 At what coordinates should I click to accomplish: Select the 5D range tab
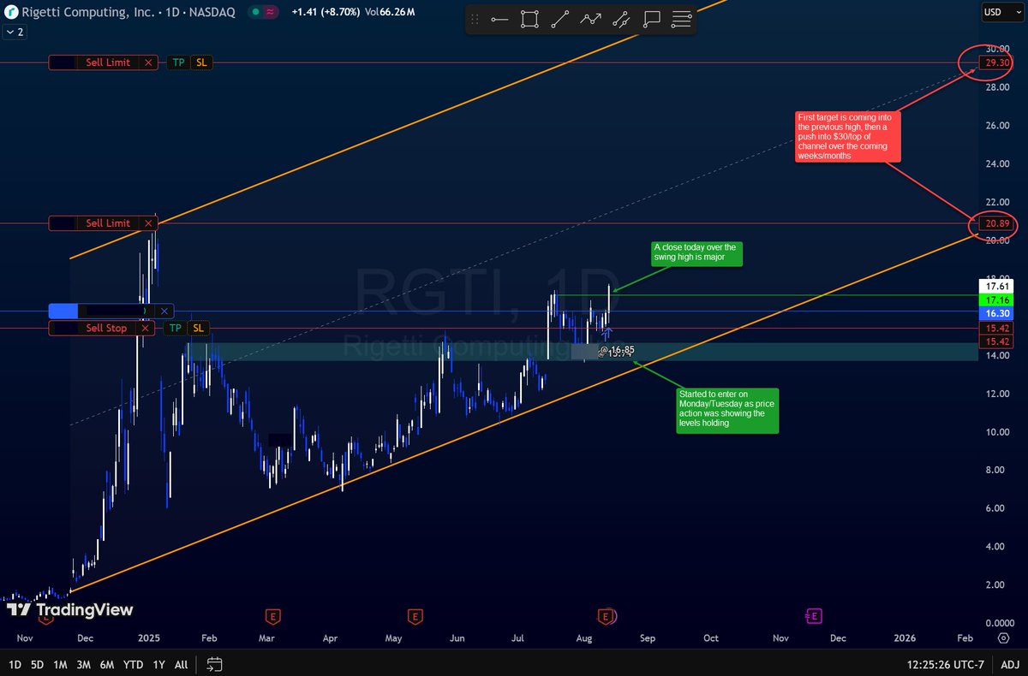[36, 663]
